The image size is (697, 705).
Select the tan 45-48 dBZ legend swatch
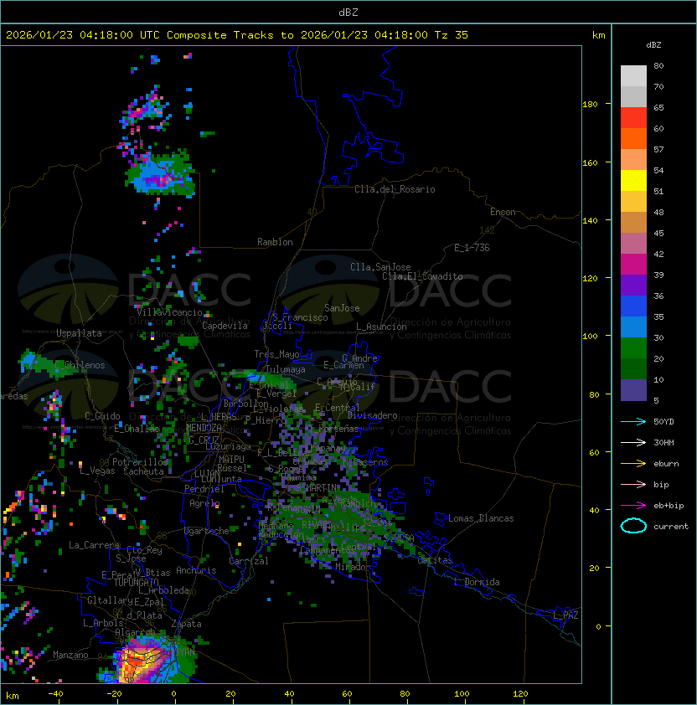click(633, 223)
